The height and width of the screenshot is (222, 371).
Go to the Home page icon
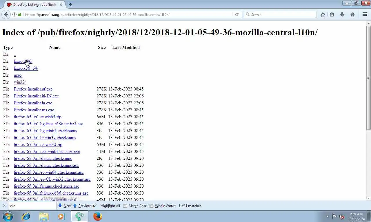[x=353, y=14]
